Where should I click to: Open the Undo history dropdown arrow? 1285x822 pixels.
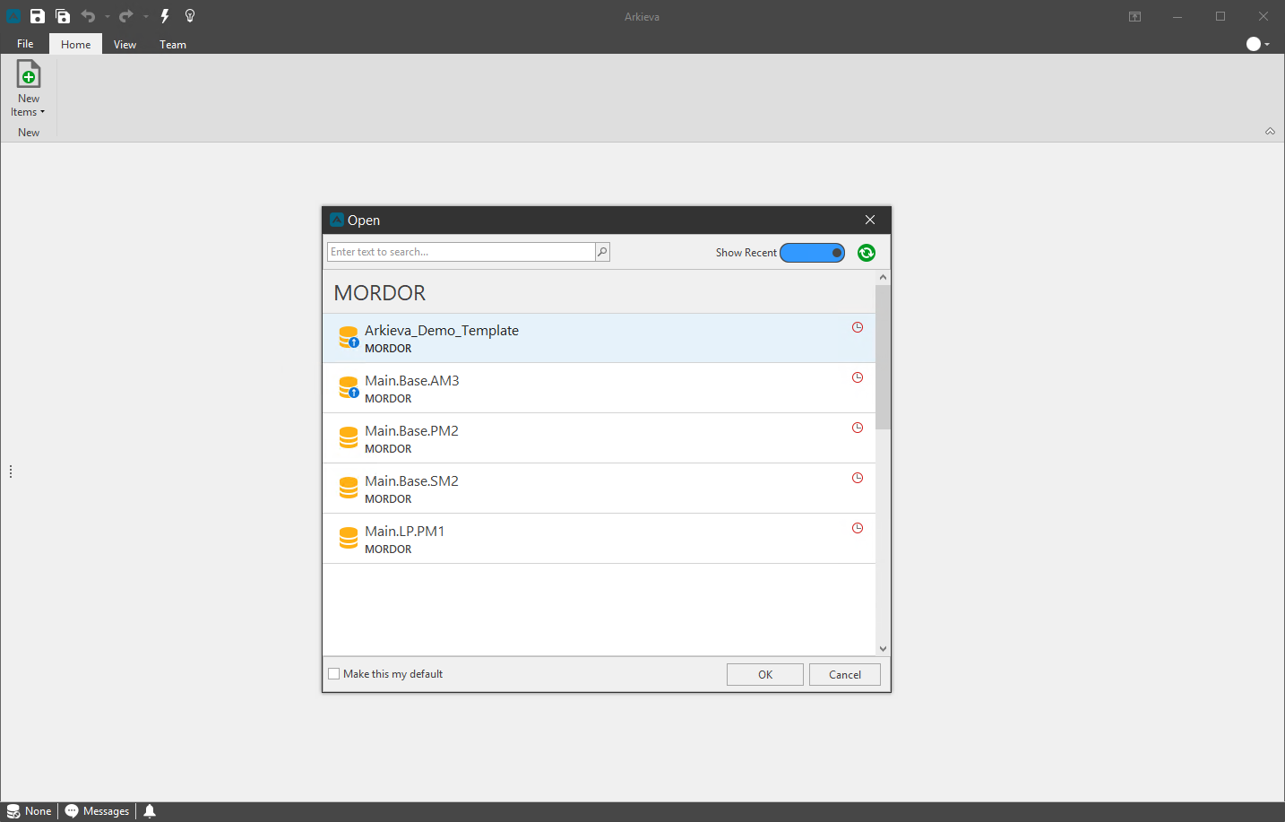(107, 16)
